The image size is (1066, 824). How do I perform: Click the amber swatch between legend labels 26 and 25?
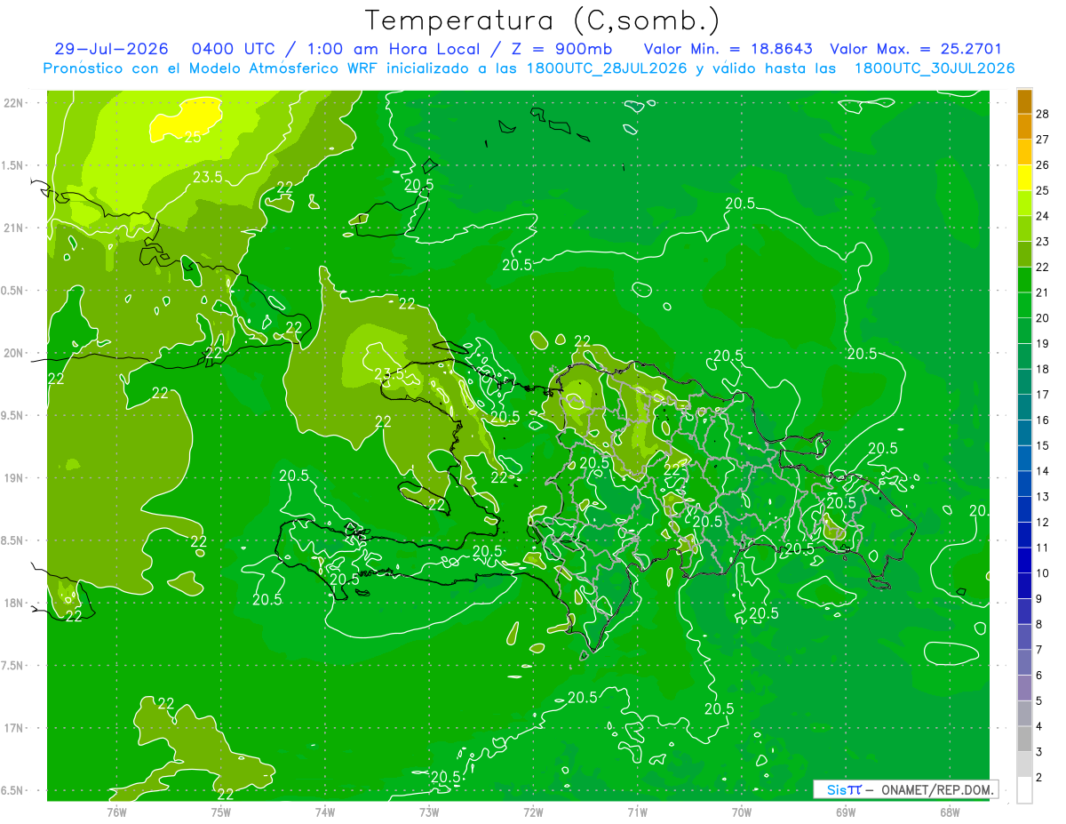pos(1024,178)
